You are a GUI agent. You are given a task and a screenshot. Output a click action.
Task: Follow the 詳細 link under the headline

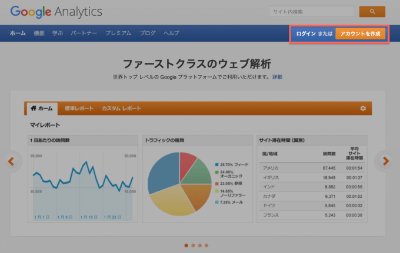pos(277,77)
